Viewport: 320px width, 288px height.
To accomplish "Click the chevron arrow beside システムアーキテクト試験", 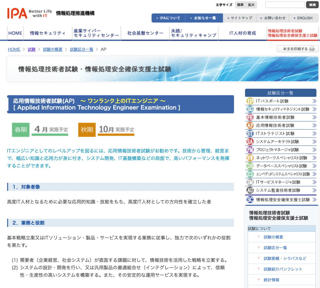I will [314, 142].
